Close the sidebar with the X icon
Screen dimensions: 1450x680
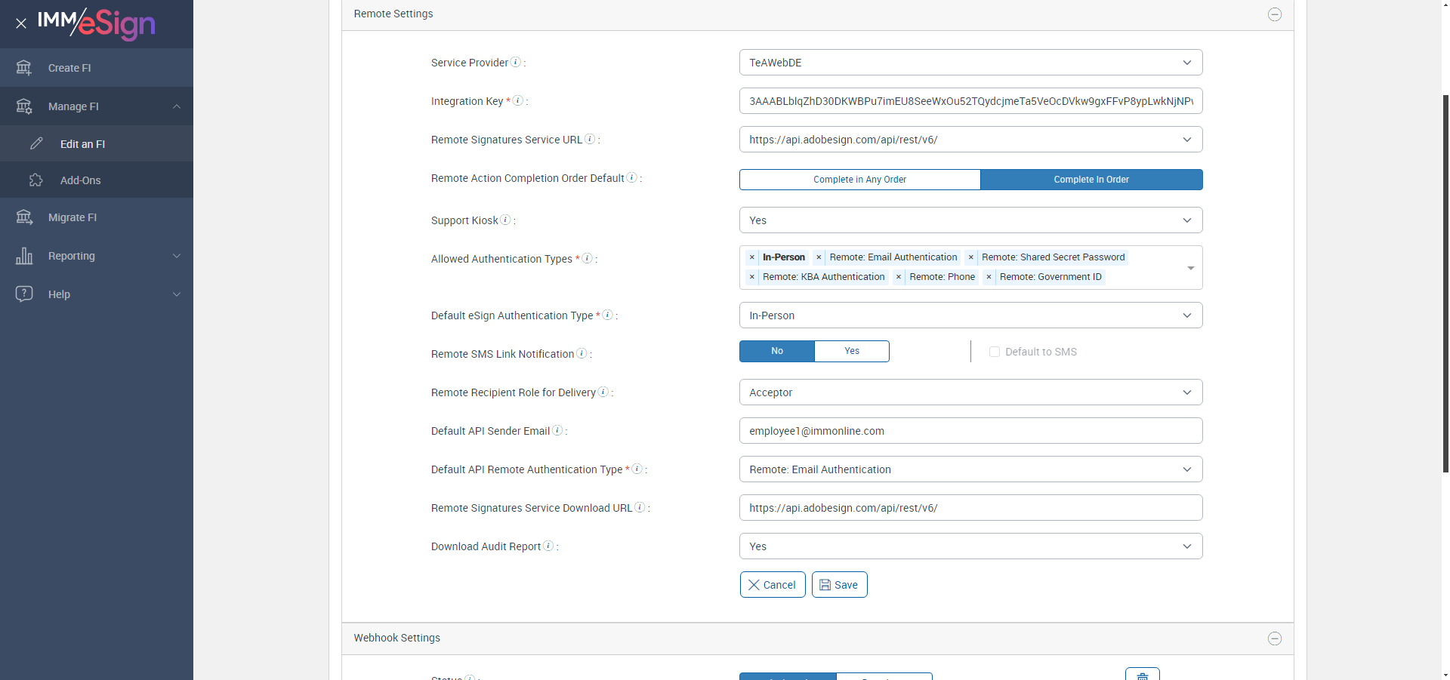[21, 23]
